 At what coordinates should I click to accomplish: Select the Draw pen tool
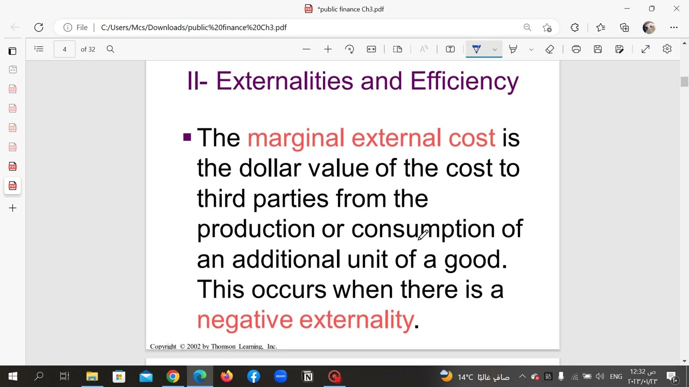pyautogui.click(x=476, y=49)
